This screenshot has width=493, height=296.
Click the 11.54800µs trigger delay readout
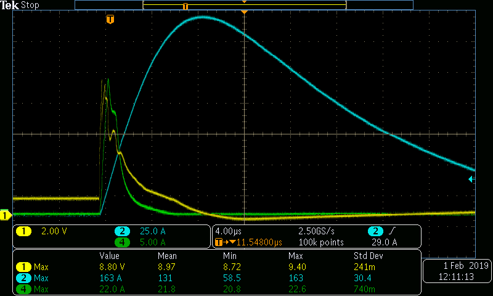259,242
